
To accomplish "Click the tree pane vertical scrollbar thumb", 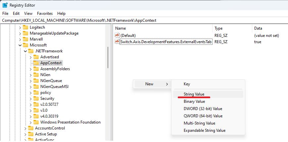I will pyautogui.click(x=108, y=58).
